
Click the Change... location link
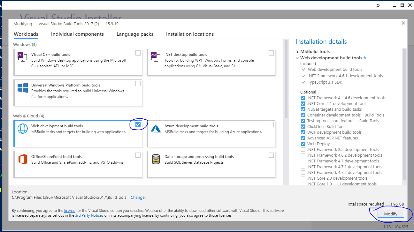[x=139, y=198]
